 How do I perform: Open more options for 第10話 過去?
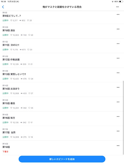(118, 29)
